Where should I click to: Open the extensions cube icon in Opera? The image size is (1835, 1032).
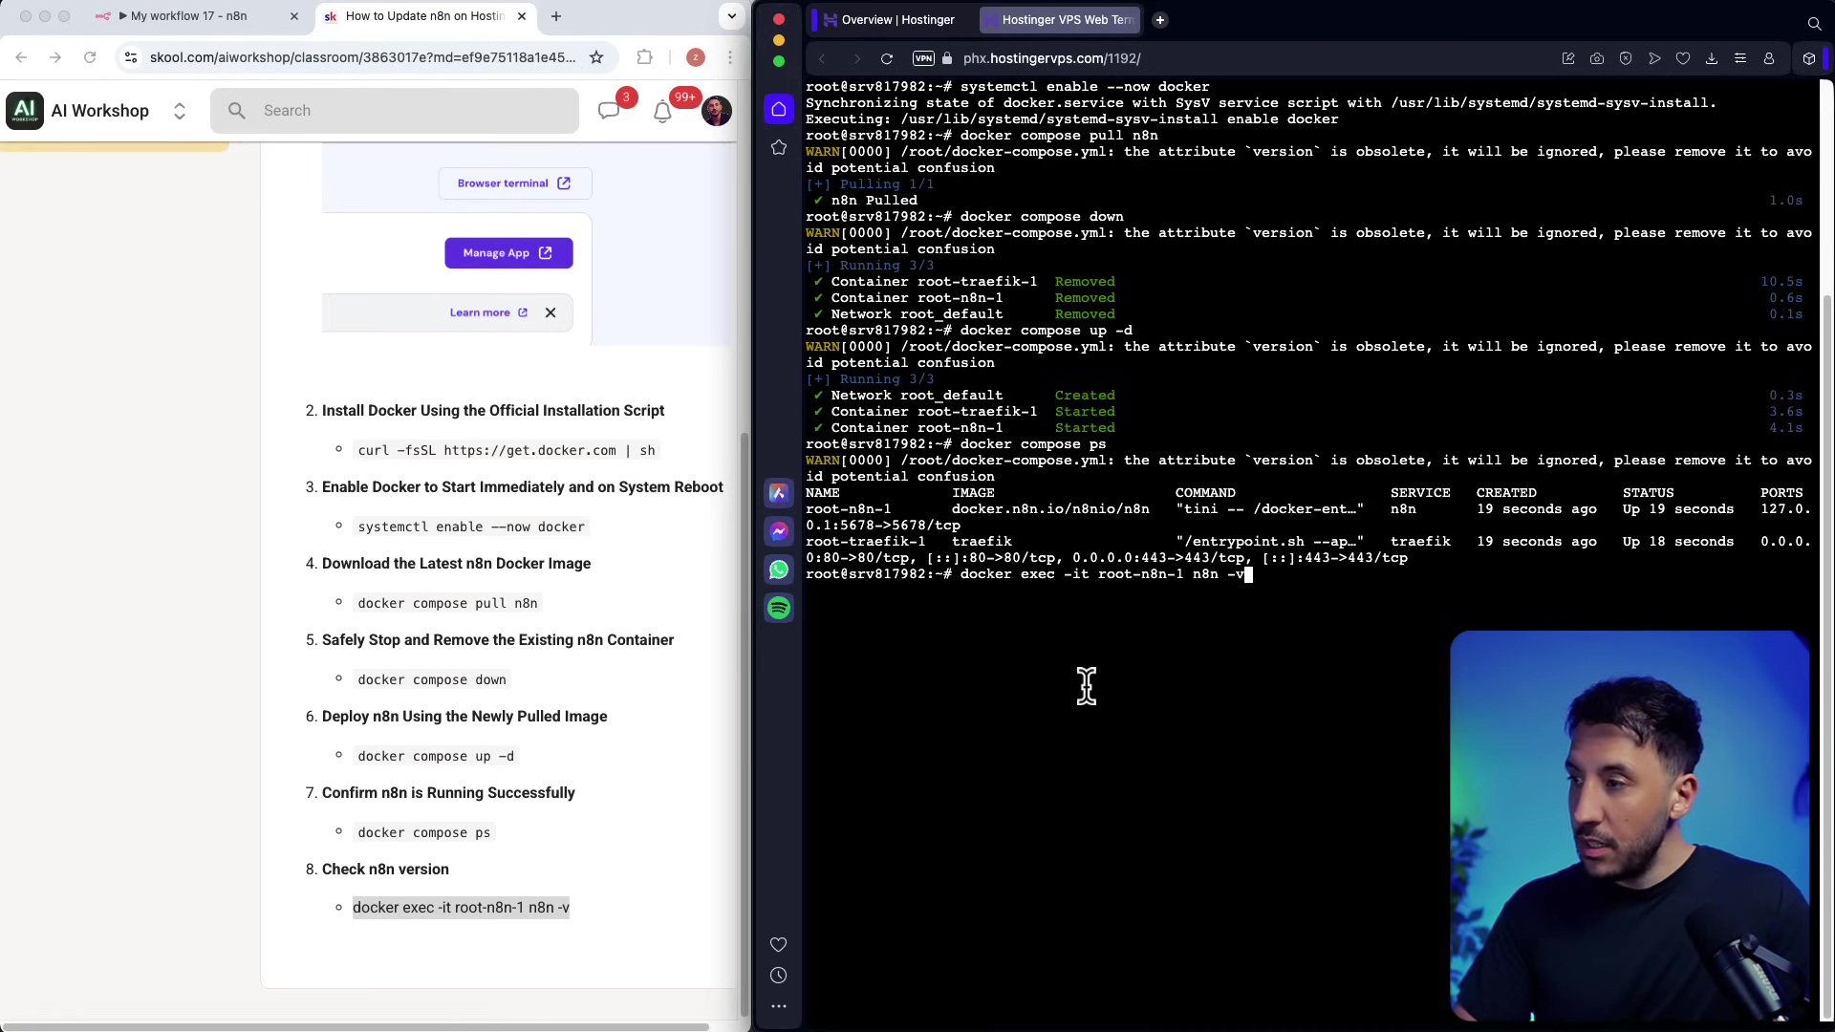1809,58
